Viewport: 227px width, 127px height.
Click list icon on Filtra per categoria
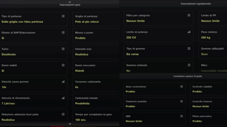[x=189, y=15]
